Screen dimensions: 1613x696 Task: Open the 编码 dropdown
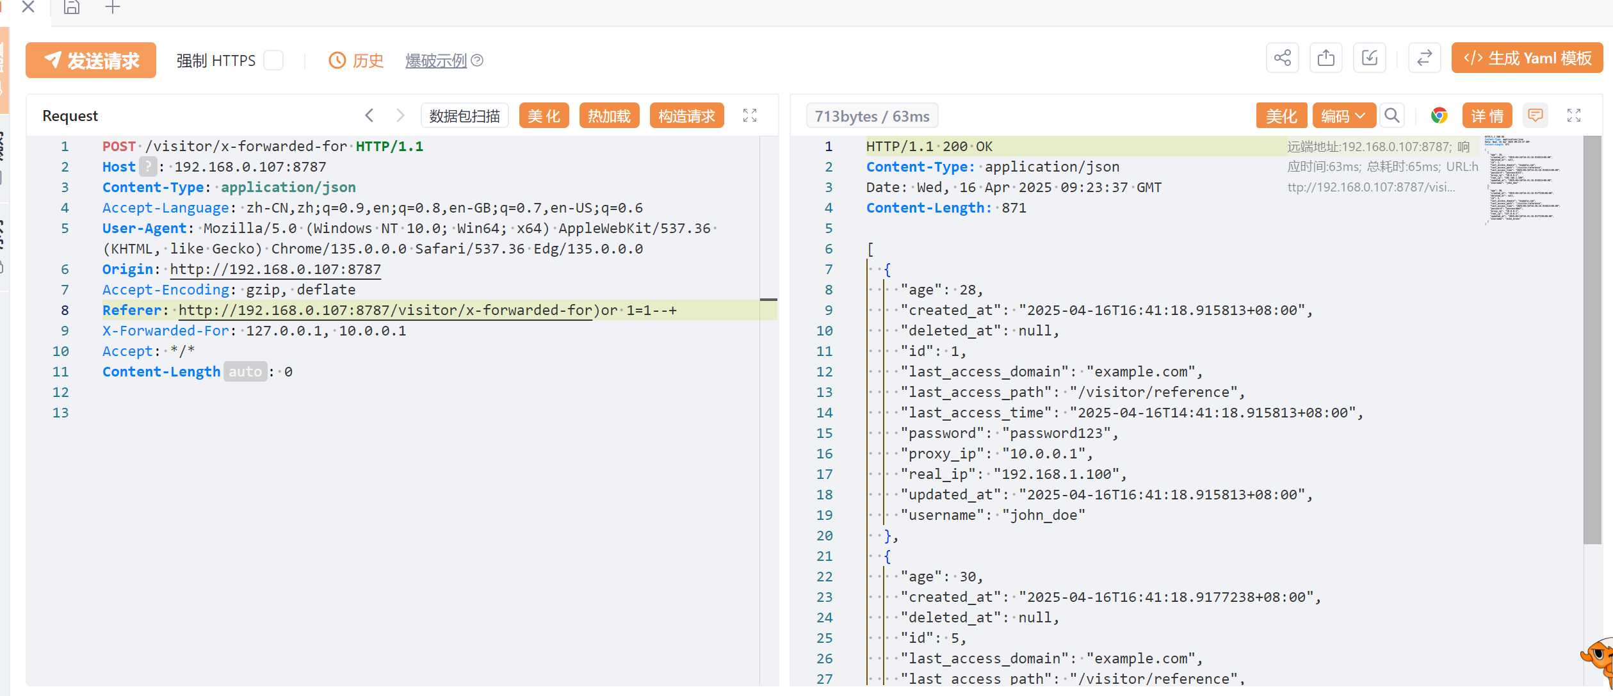1343,116
